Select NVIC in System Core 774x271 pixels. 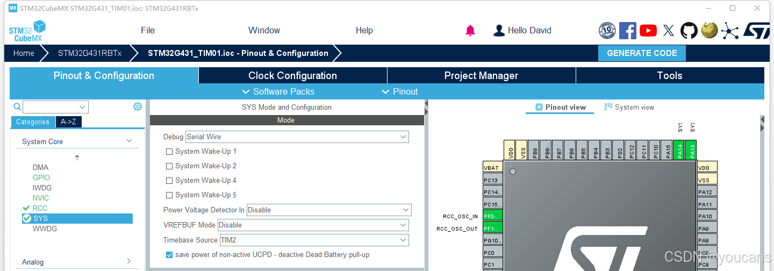41,198
